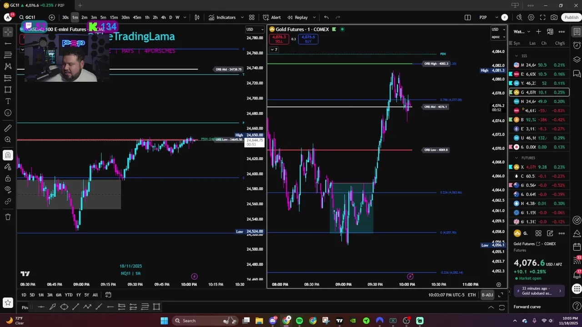The width and height of the screenshot is (582, 327).
Task: Open the Fibonacci retracement tools
Action: coord(8,55)
